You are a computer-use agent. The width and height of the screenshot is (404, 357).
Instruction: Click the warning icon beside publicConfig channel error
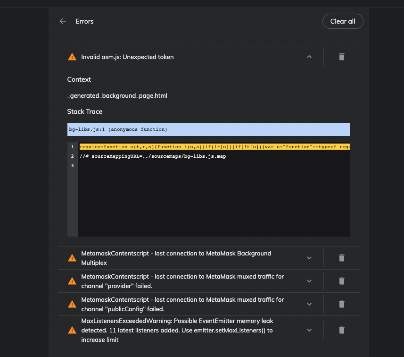point(72,304)
